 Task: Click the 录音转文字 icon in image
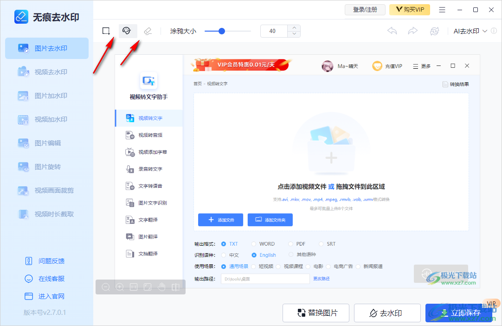[x=129, y=169]
